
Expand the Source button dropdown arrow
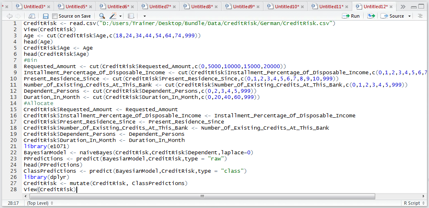click(x=409, y=16)
